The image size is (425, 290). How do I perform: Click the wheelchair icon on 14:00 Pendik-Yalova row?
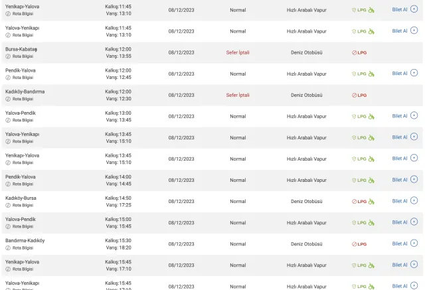(371, 181)
